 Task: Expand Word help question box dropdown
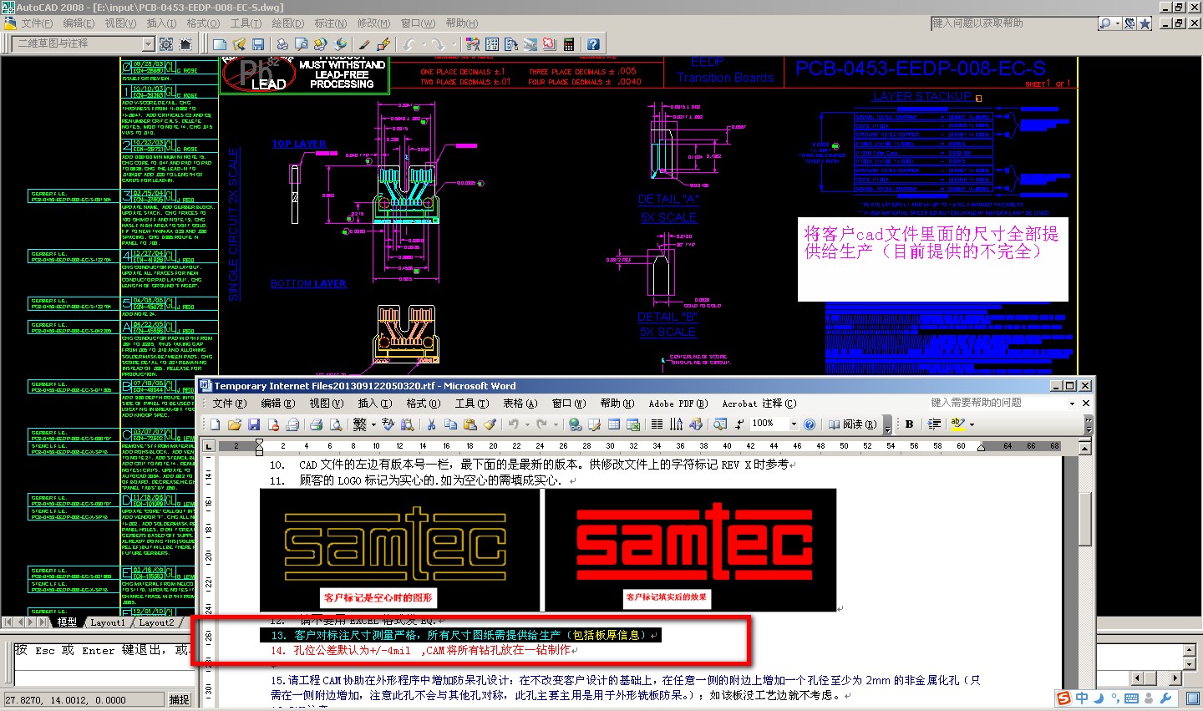coord(1072,403)
